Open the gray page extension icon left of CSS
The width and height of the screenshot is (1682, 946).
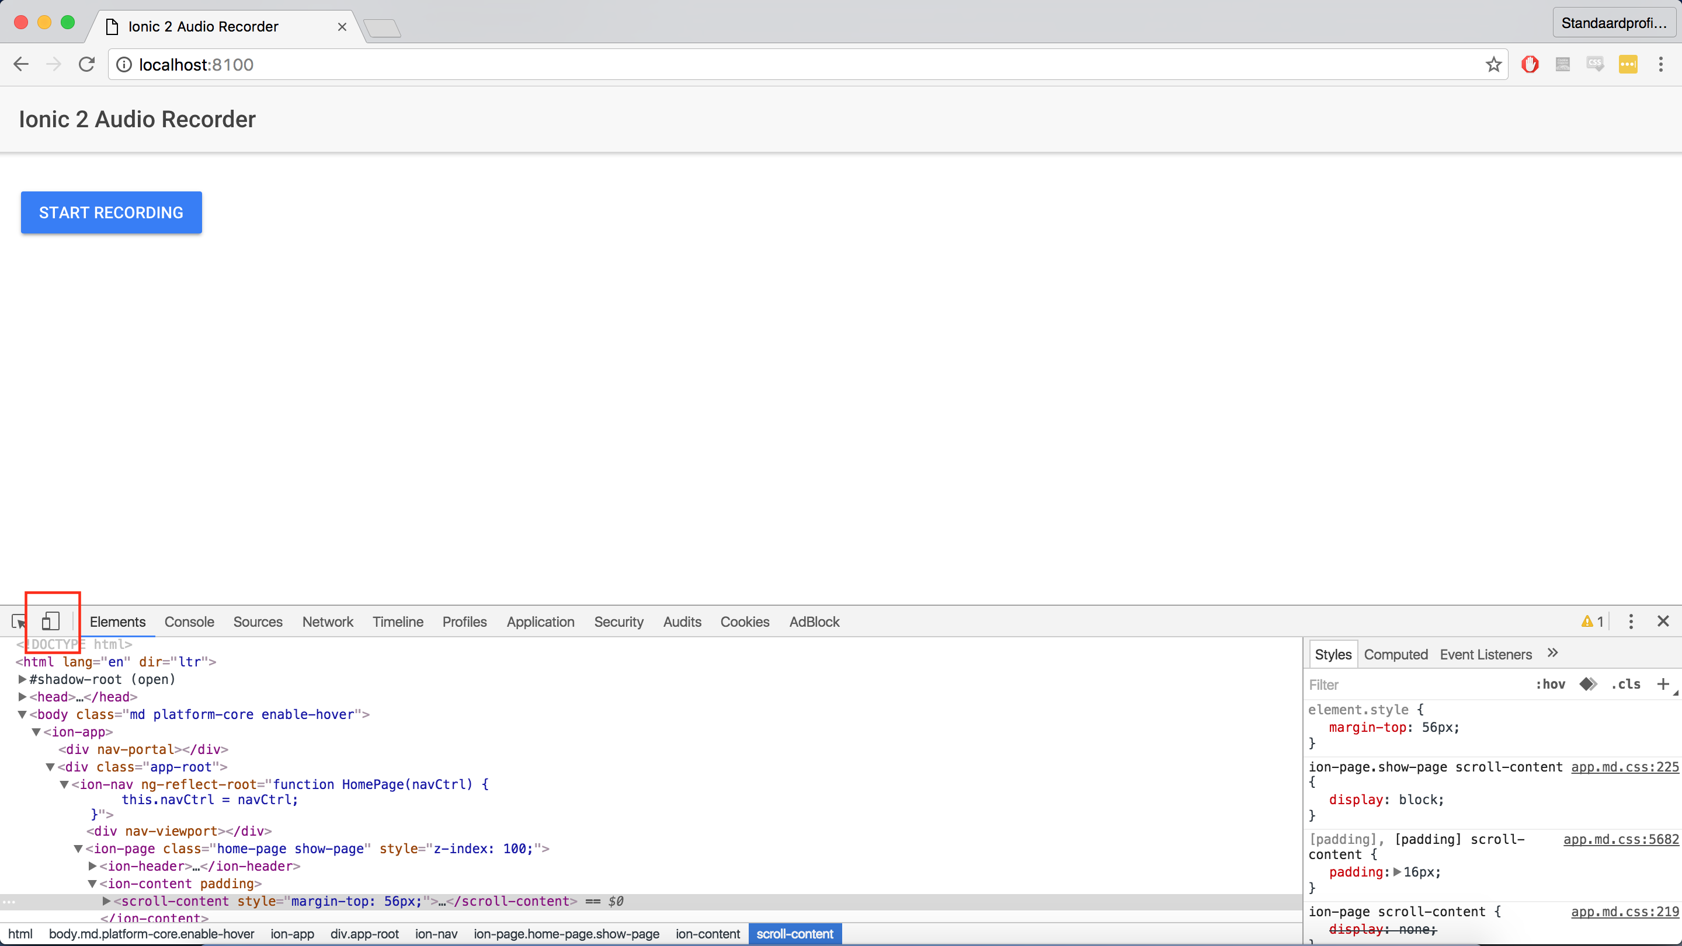point(1562,64)
